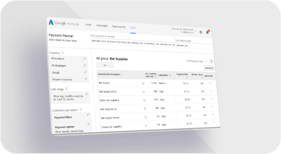Show trend chart for home bar supplies
The height and width of the screenshot is (154, 281).
pyautogui.click(x=145, y=100)
